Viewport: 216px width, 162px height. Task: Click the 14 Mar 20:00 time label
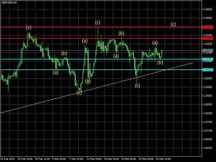(x=112, y=159)
